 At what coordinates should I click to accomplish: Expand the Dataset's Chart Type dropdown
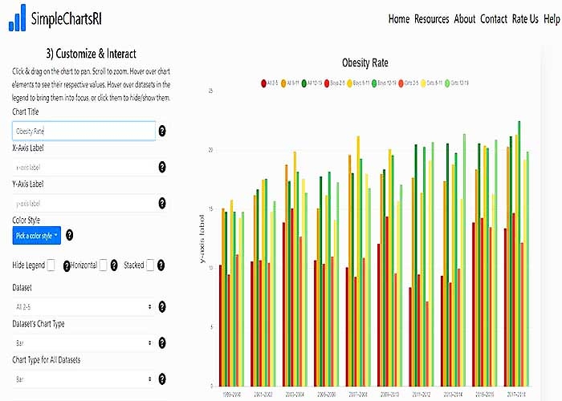[83, 342]
